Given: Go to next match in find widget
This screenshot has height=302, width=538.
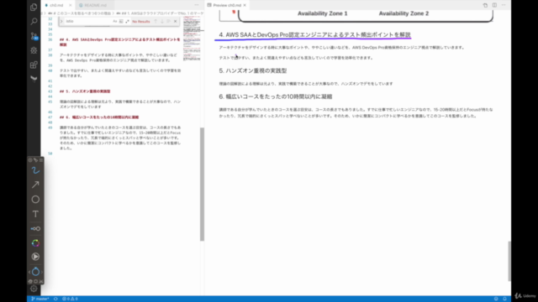Looking at the screenshot, I should [x=162, y=21].
